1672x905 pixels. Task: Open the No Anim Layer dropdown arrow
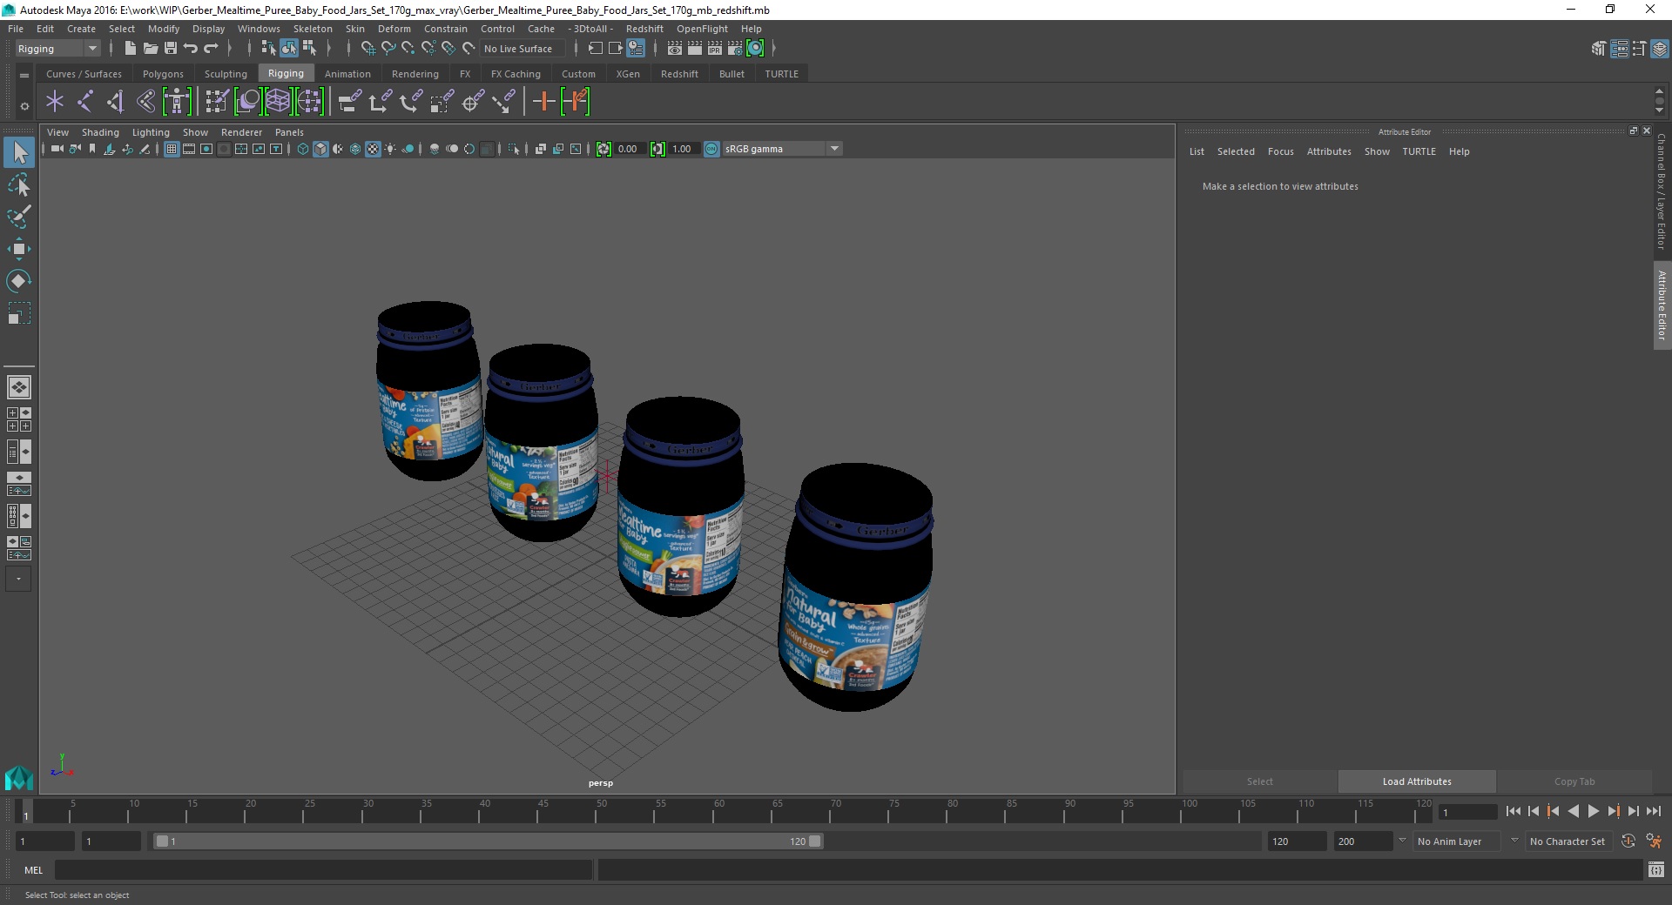point(1402,841)
